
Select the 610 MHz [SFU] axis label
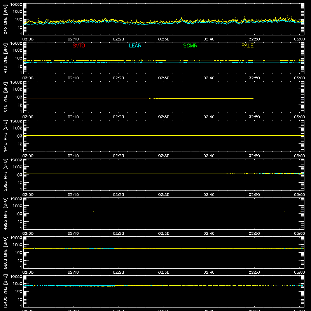click(x=5, y=97)
